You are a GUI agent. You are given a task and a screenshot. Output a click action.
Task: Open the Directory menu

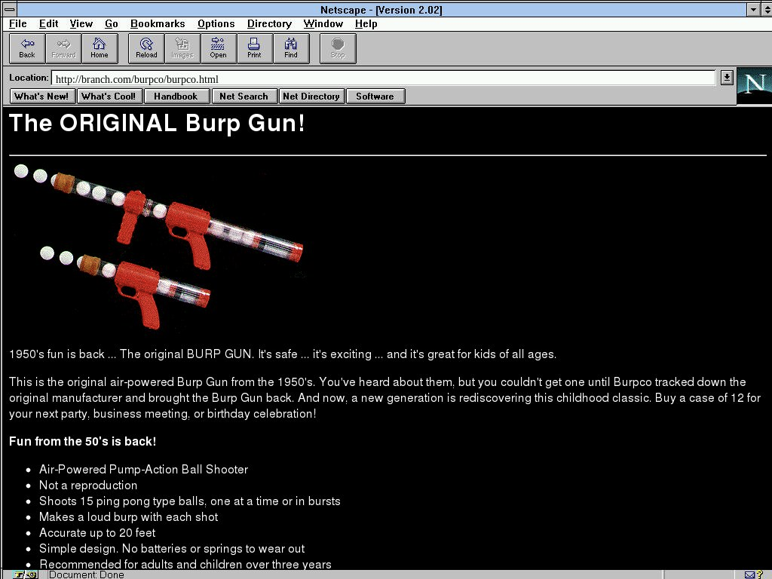(269, 24)
